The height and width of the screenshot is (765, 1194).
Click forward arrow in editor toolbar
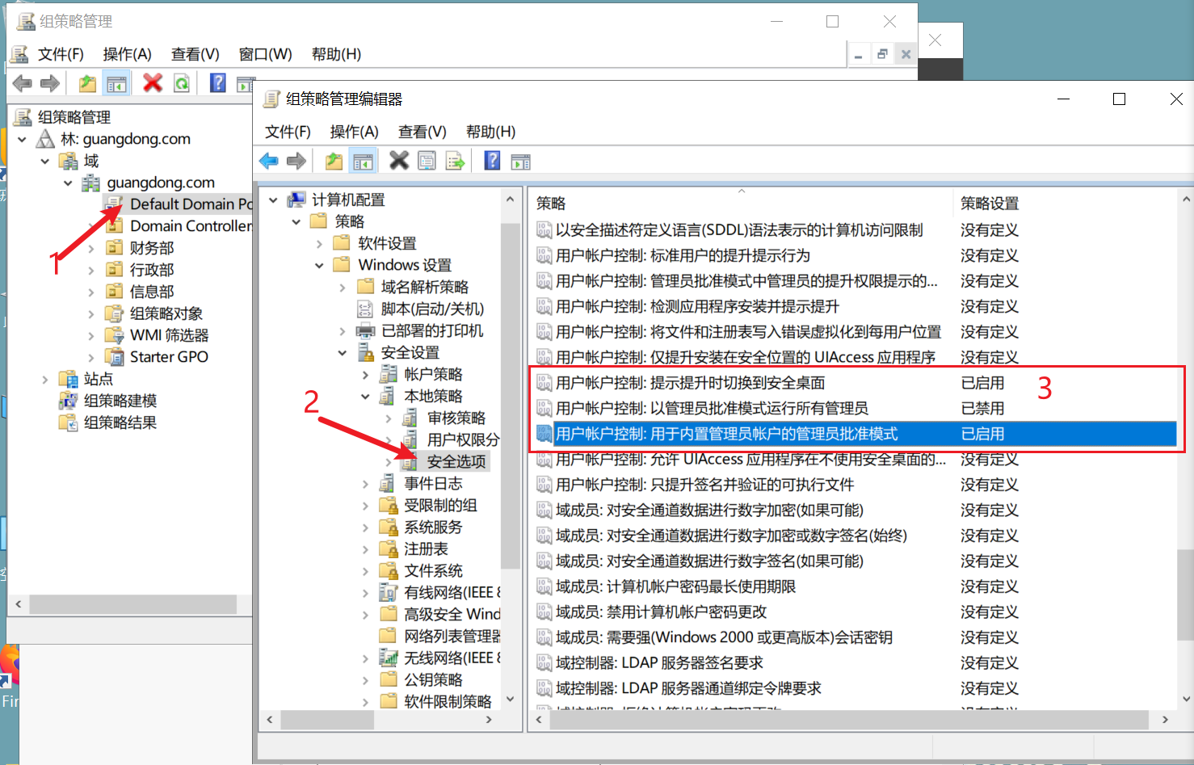[x=296, y=161]
